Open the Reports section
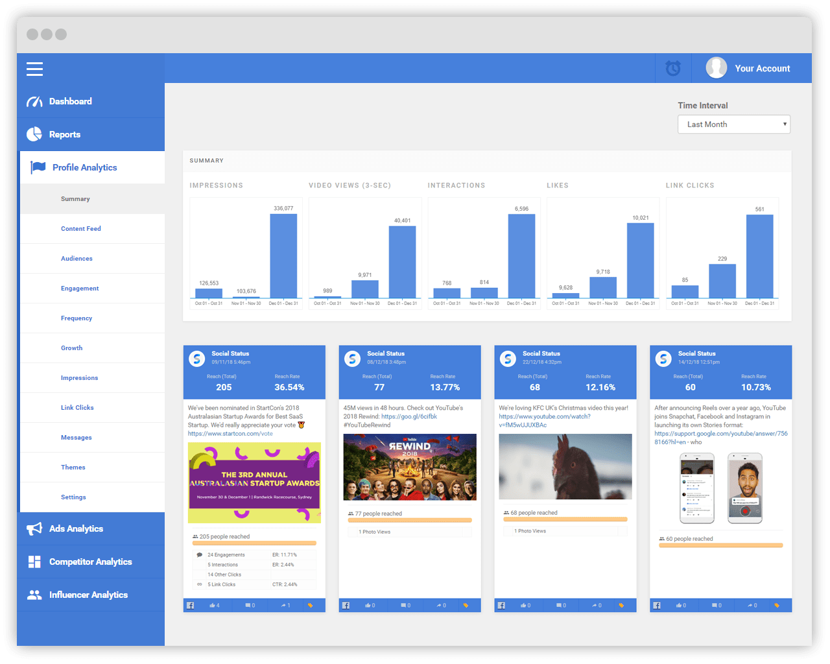830x664 pixels. tap(91, 134)
